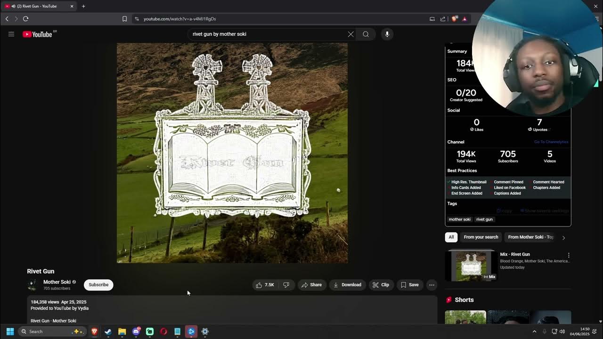Open Steam from the taskbar

(x=108, y=331)
